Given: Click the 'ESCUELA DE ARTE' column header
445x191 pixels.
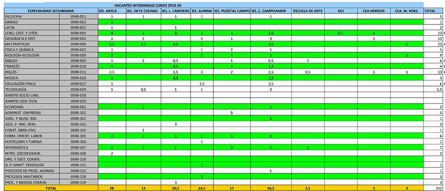Looking at the screenshot, I should [308, 11].
